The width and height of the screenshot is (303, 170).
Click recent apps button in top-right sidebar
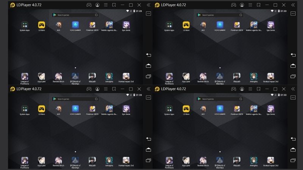tap(293, 76)
